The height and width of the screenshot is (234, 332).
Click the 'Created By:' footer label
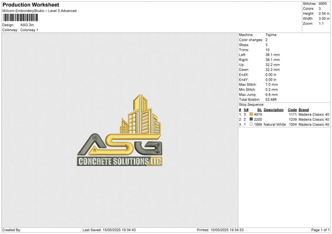point(12,230)
